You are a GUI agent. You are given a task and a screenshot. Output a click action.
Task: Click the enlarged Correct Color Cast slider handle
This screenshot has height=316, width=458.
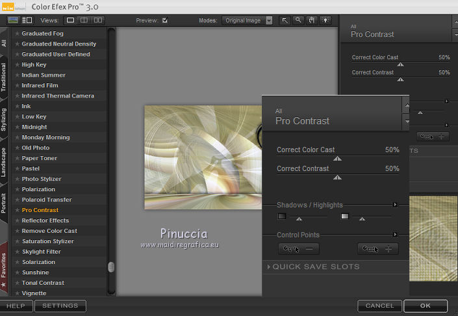(337, 159)
